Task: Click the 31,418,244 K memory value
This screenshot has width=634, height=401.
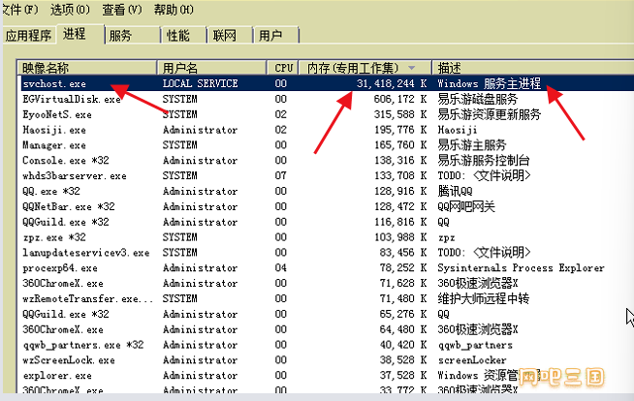Action: pos(392,83)
